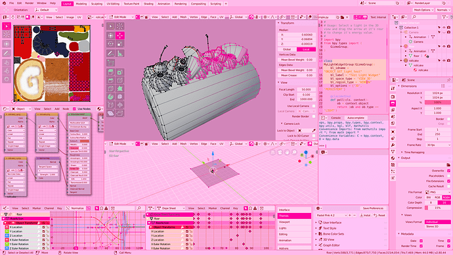Select the Bevel tool
This screenshot has height=255, width=453.
[x=111, y=80]
